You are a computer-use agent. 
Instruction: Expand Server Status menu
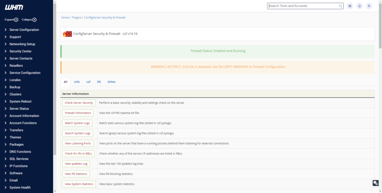click(x=19, y=108)
